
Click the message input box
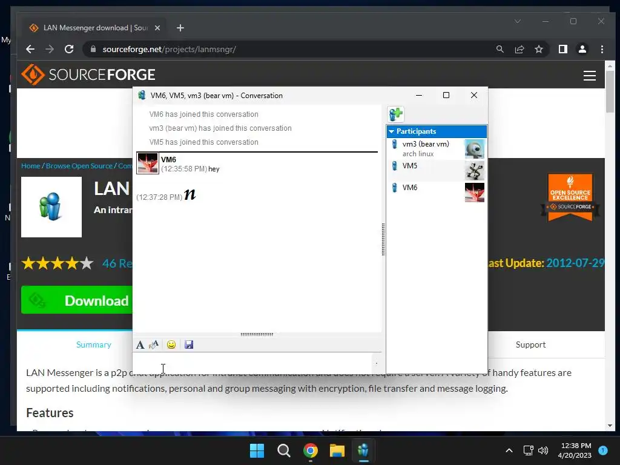click(253, 363)
